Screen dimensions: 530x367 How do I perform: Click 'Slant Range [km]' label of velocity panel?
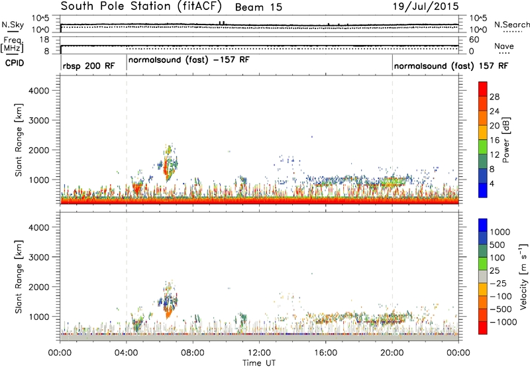pos(19,277)
